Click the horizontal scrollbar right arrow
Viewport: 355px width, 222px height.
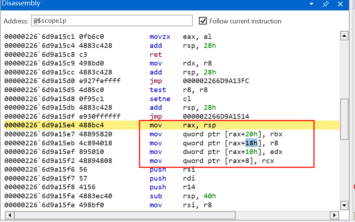pos(334,215)
